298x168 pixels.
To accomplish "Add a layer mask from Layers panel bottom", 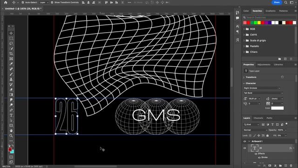I will [270, 166].
